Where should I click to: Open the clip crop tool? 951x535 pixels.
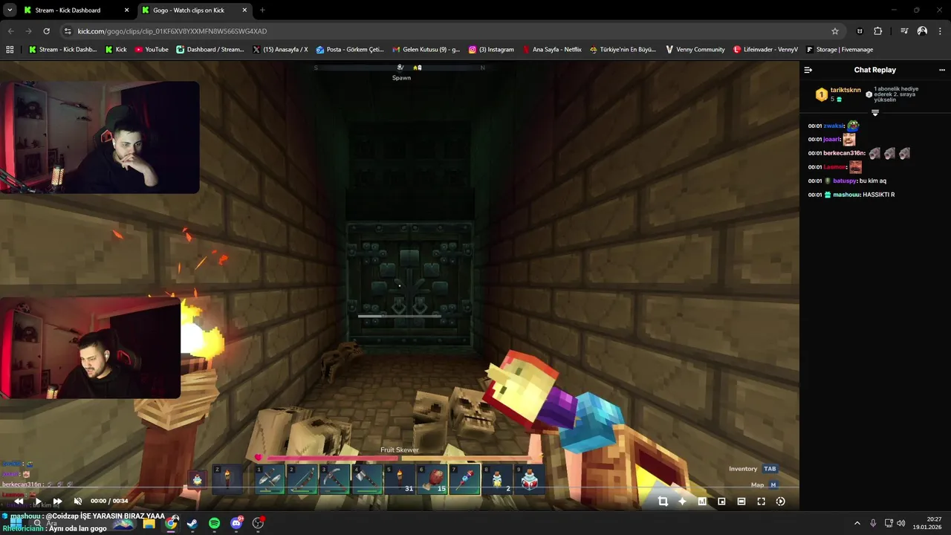[663, 502]
